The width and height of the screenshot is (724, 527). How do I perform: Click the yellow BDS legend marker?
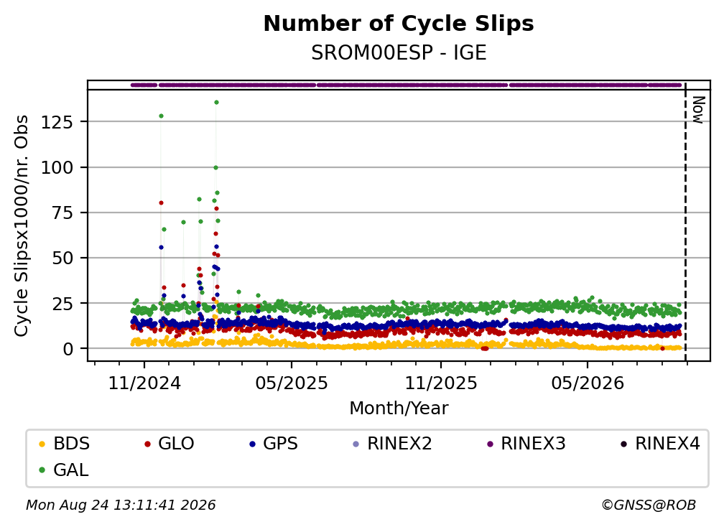pyautogui.click(x=42, y=444)
